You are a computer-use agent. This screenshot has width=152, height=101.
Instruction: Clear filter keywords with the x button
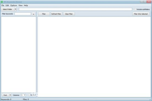(x=34, y=14)
